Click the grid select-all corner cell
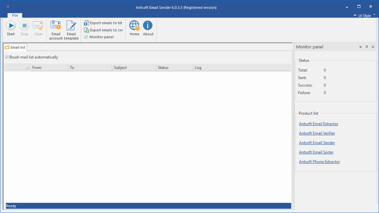The image size is (379, 213). pos(17,67)
